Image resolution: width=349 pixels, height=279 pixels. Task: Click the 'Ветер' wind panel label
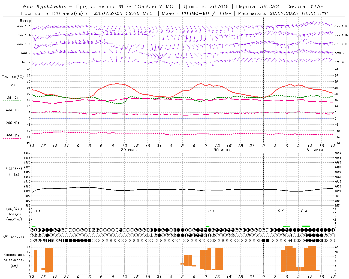point(25,21)
